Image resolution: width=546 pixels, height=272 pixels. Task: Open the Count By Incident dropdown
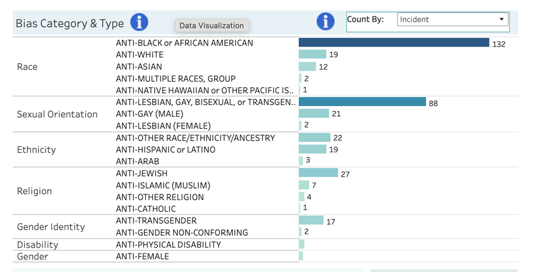[452, 19]
